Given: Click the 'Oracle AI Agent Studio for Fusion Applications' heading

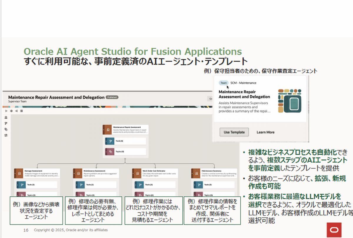Looking at the screenshot, I should point(133,51).
